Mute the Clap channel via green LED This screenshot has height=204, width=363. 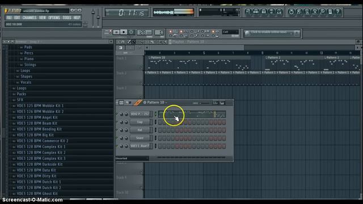coord(117,122)
